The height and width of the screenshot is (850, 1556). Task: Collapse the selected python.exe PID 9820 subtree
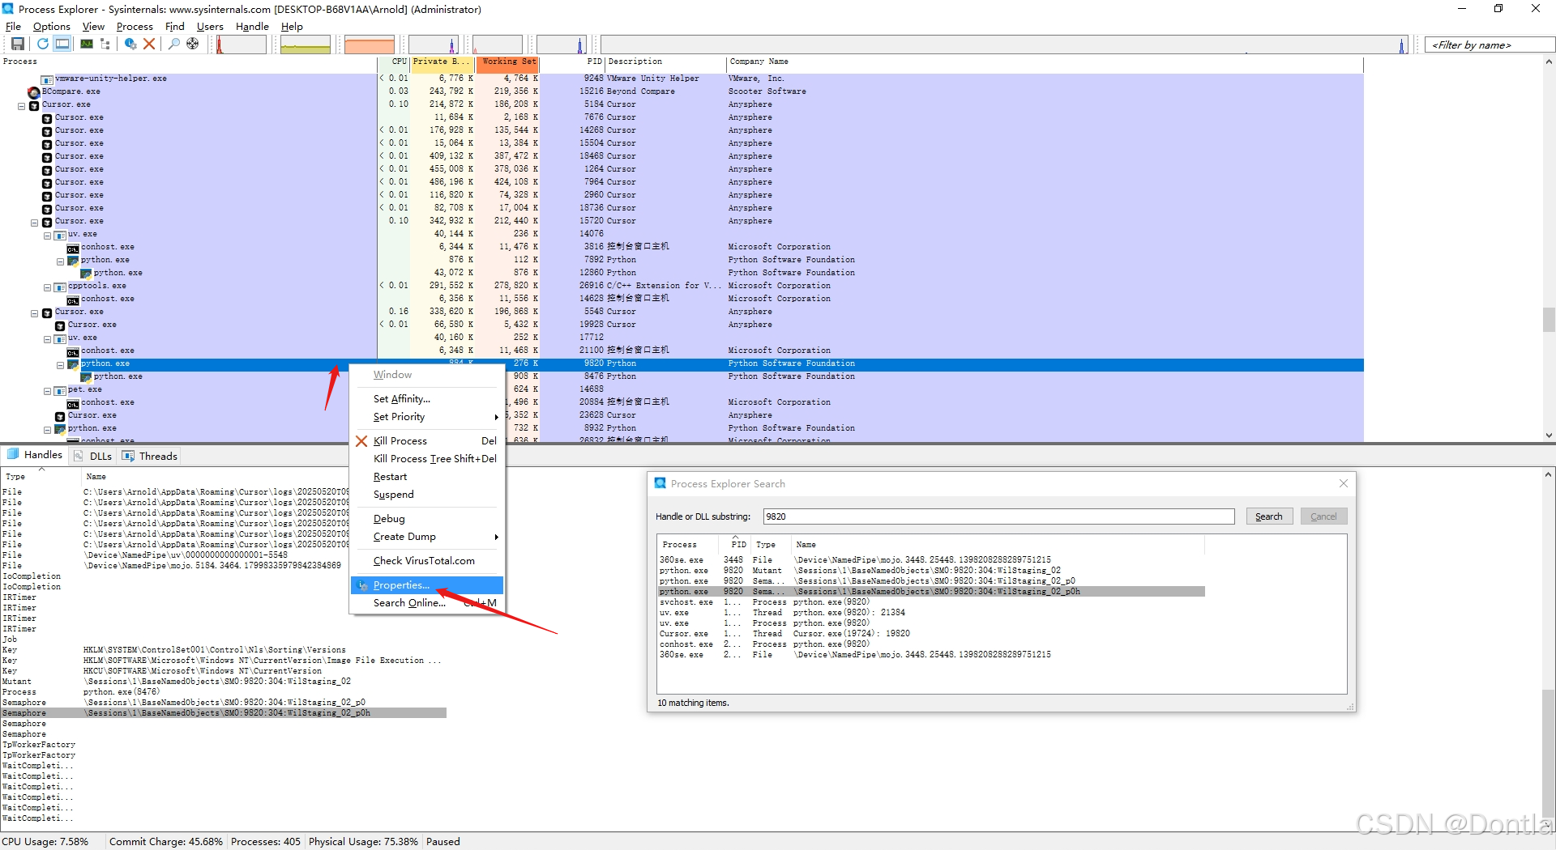(x=61, y=365)
